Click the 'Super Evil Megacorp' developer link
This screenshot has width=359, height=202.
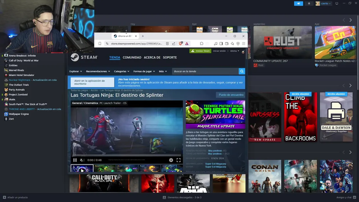click(215, 164)
